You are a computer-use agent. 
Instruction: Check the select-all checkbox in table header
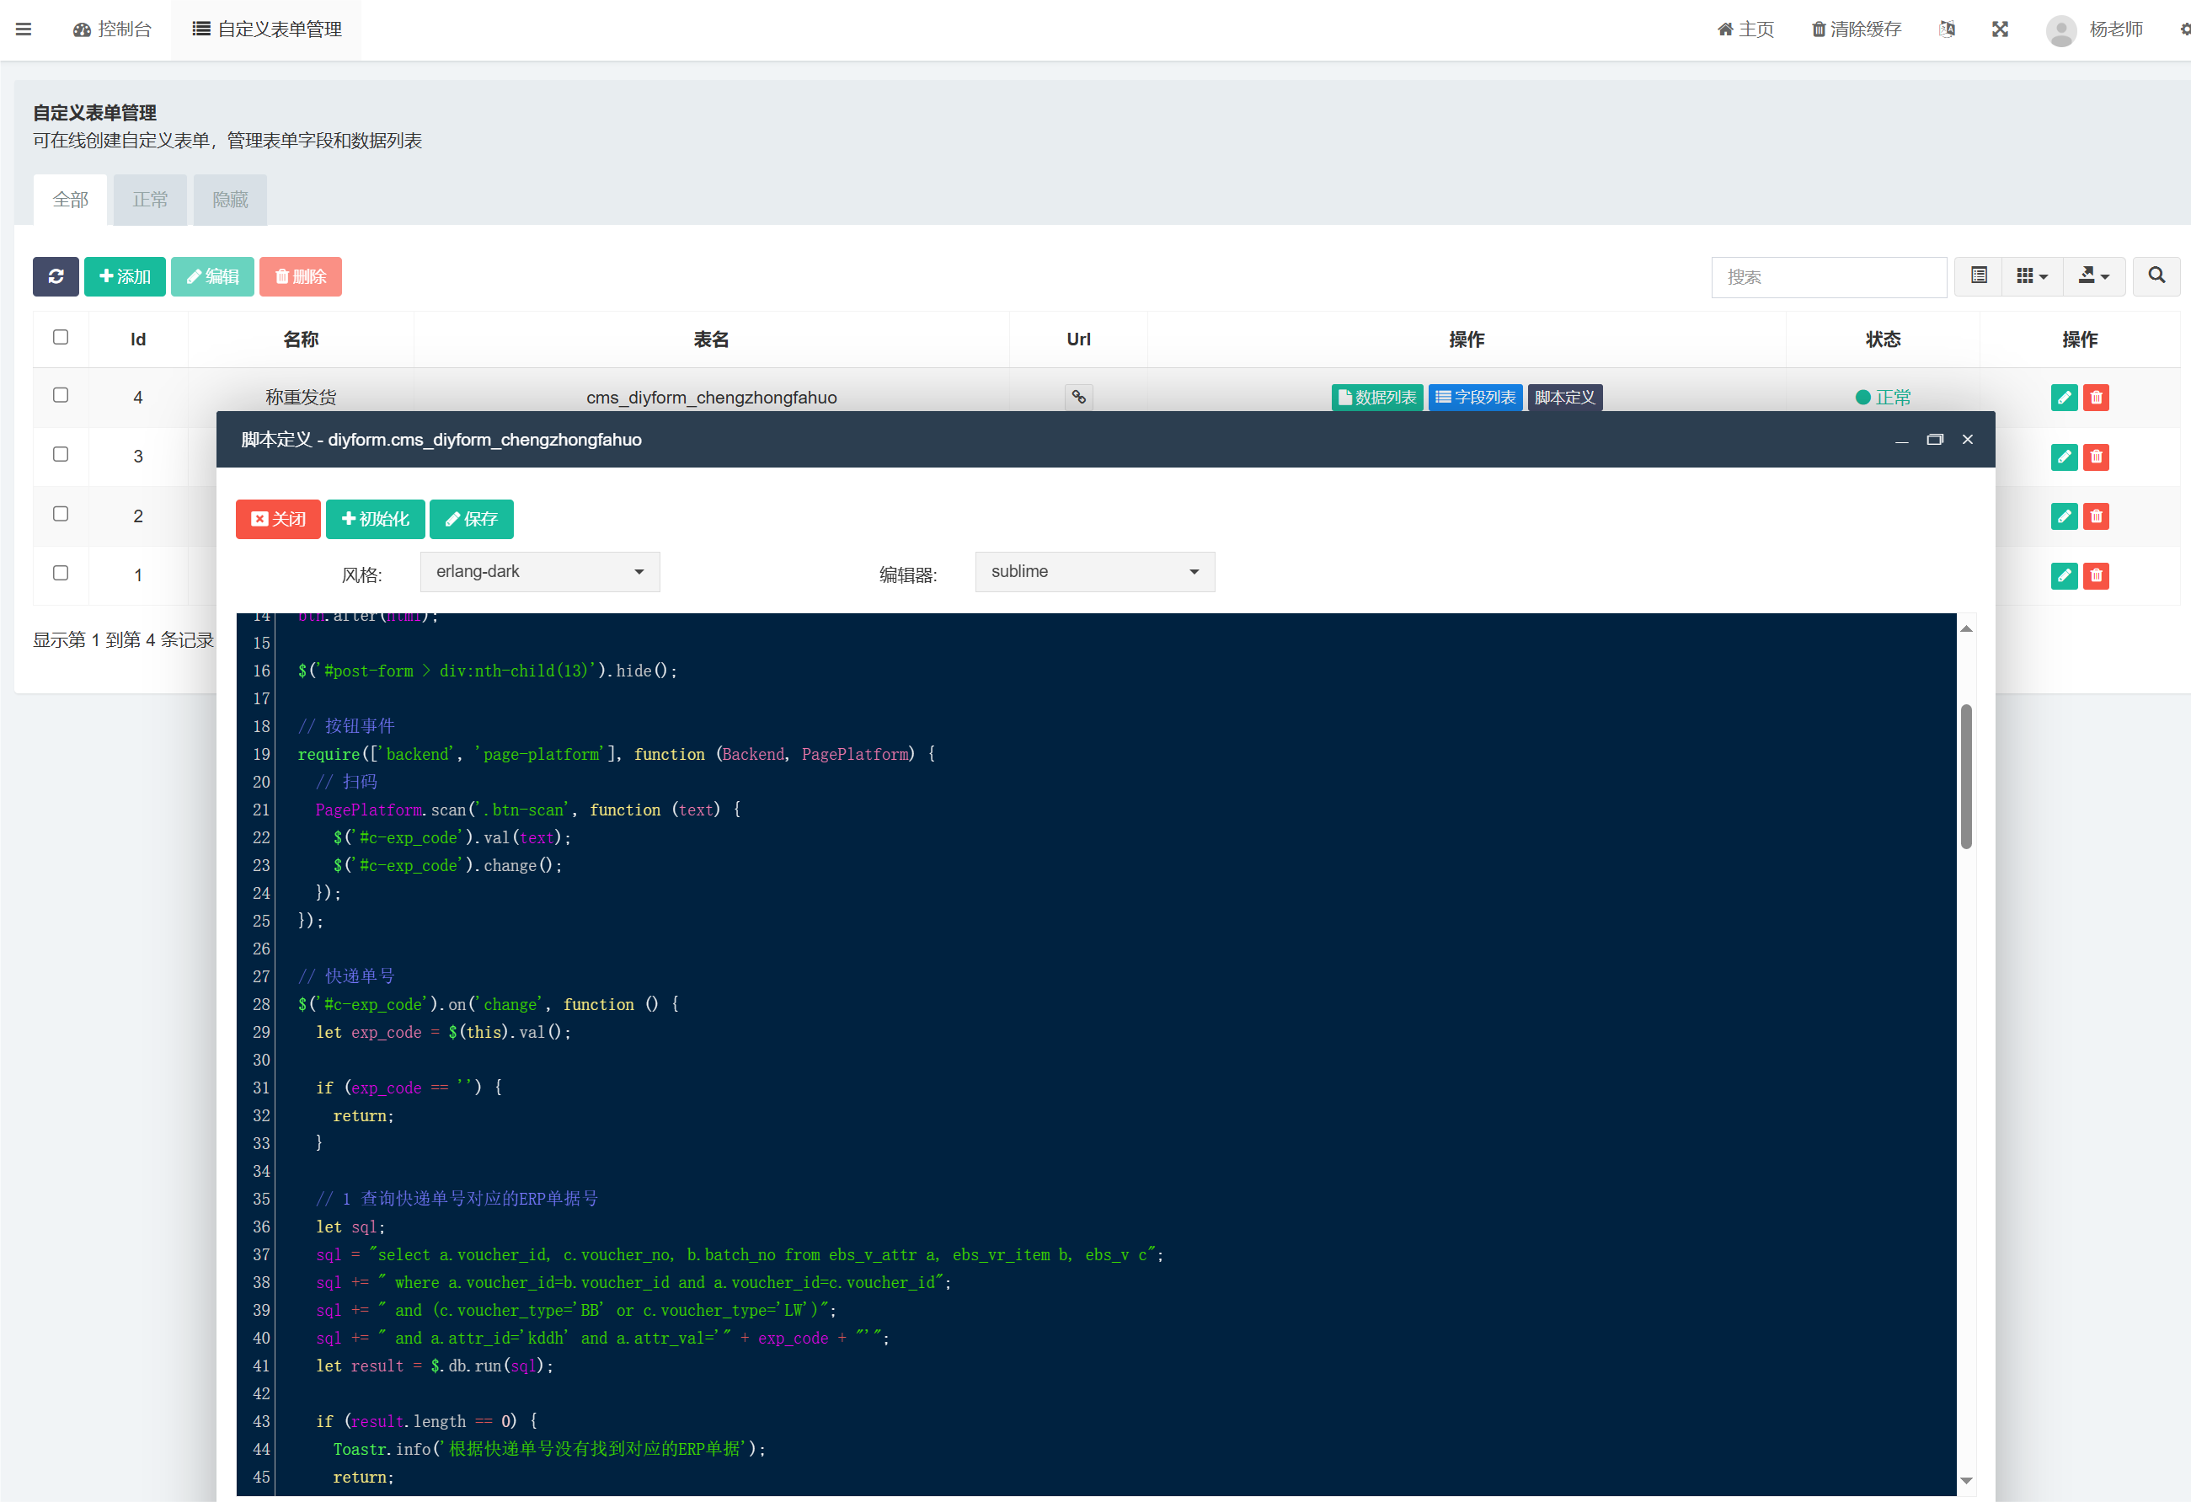point(61,338)
